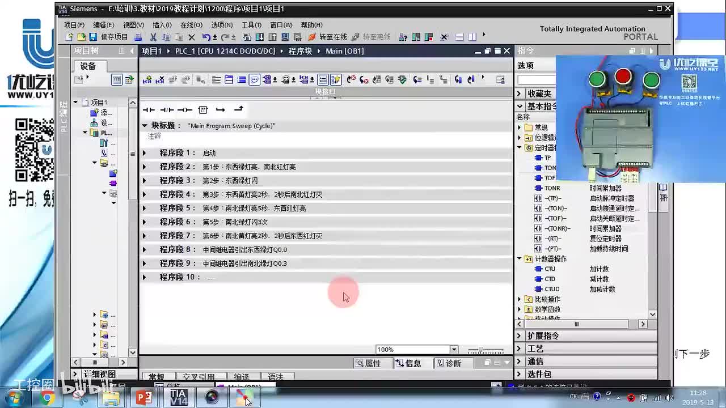
Task: Click the Insert network icon in editor toolbar
Action: [x=147, y=80]
